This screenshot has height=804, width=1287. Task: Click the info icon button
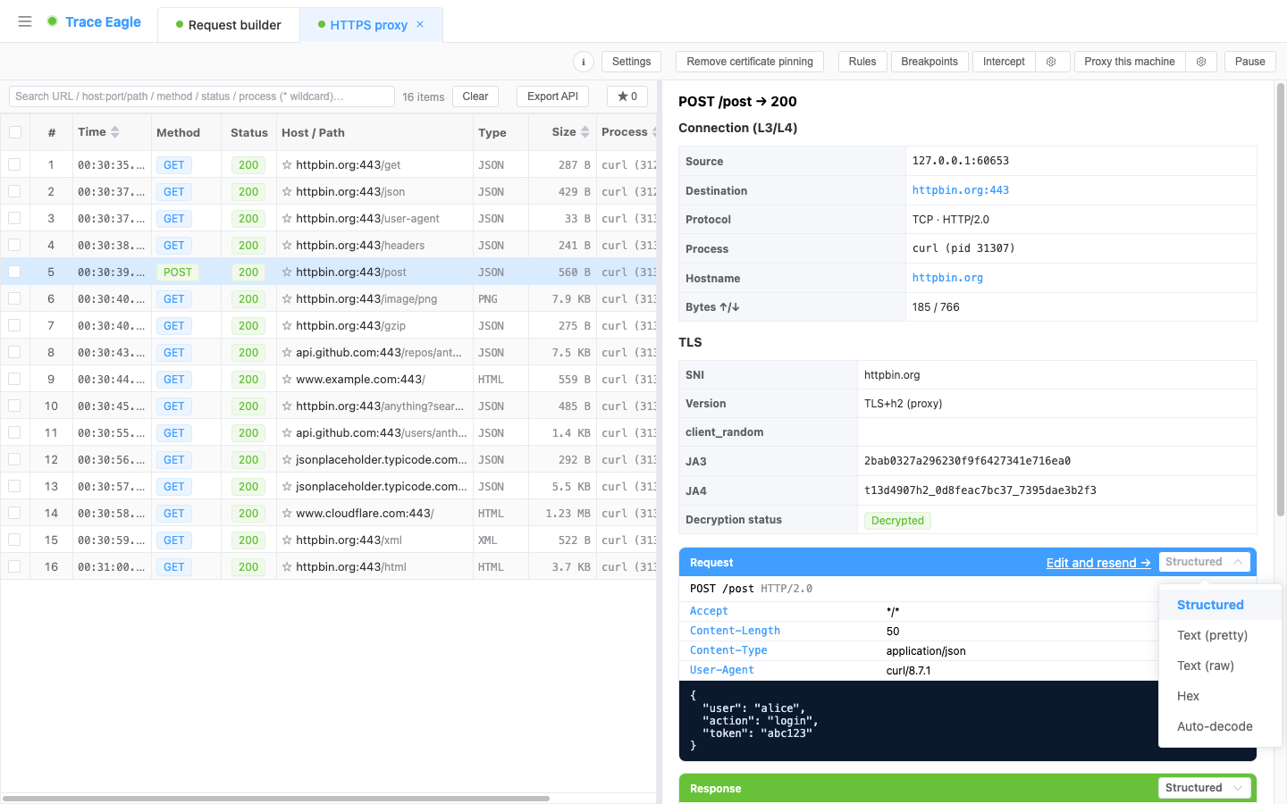(x=584, y=62)
